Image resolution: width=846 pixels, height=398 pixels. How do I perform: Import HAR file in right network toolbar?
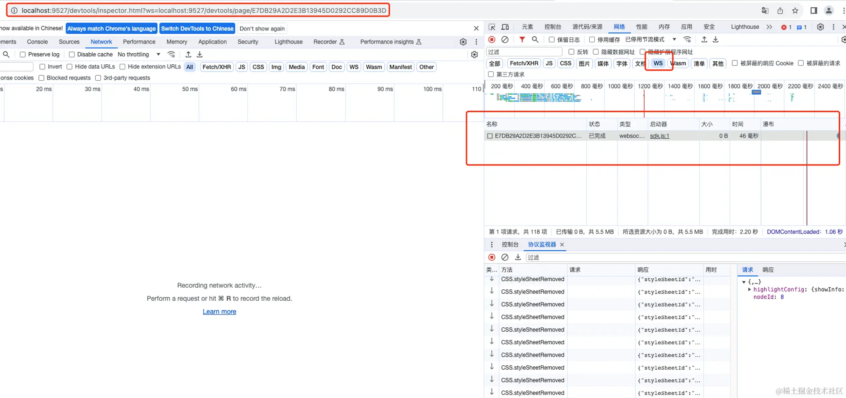pos(704,39)
